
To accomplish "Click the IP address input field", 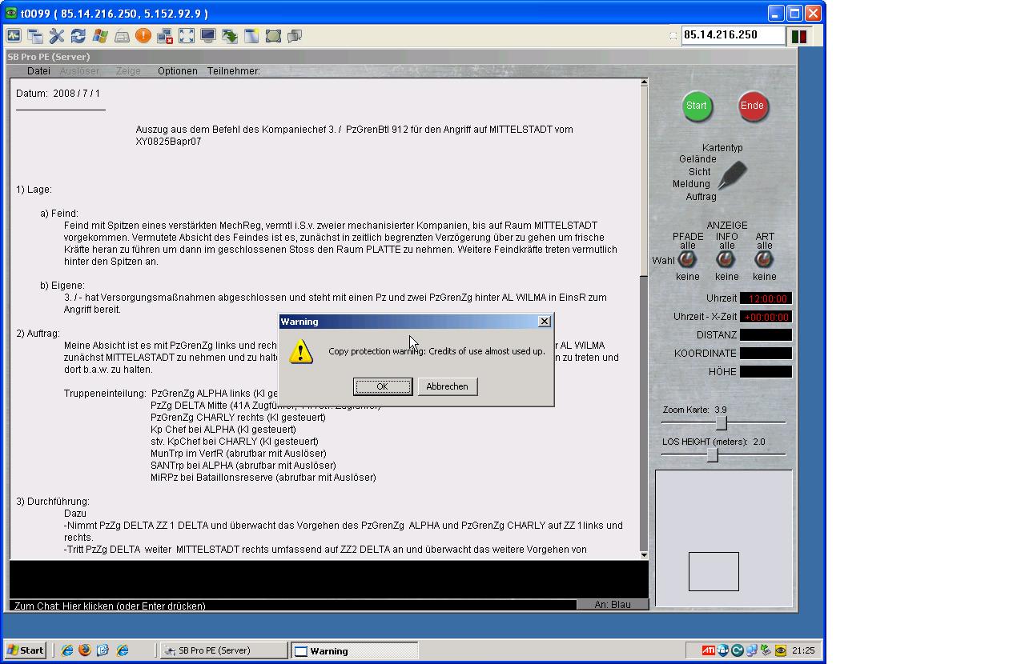I will (732, 35).
